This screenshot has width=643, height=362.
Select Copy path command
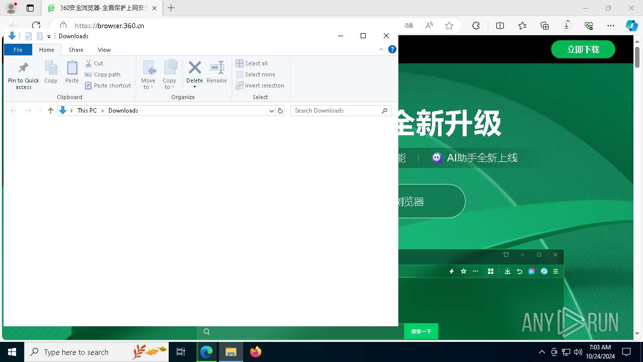coord(102,74)
